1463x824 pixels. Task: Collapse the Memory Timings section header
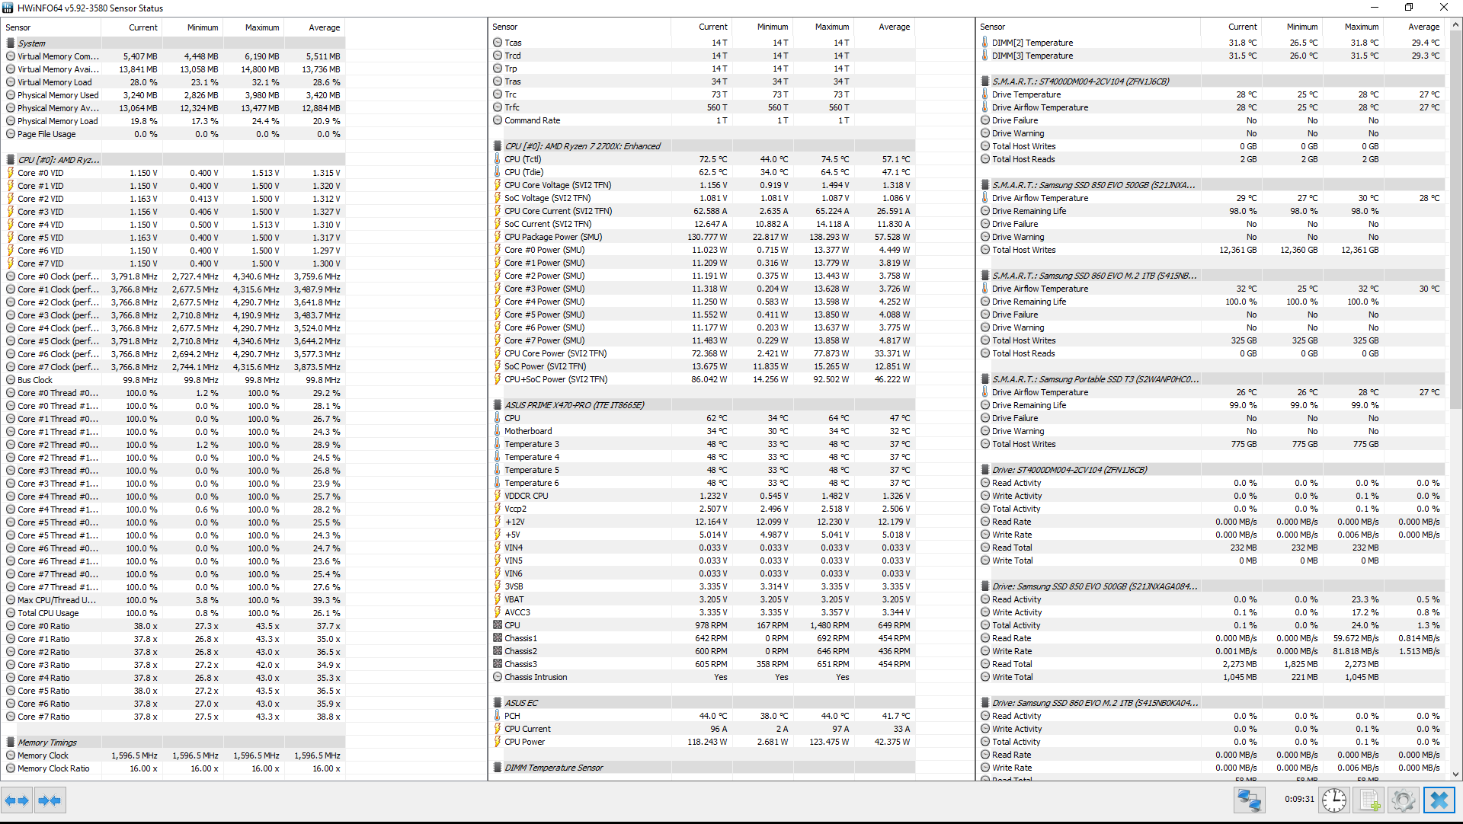[x=47, y=743]
